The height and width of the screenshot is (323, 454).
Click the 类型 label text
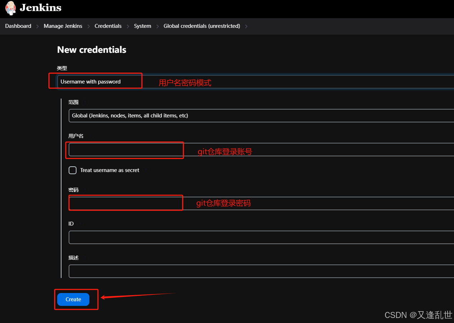coord(62,68)
